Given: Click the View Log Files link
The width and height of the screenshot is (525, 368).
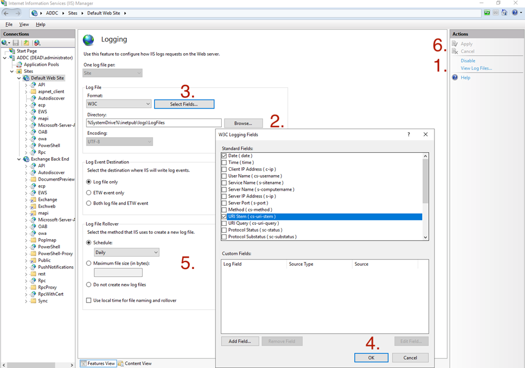Looking at the screenshot, I should pyautogui.click(x=476, y=68).
